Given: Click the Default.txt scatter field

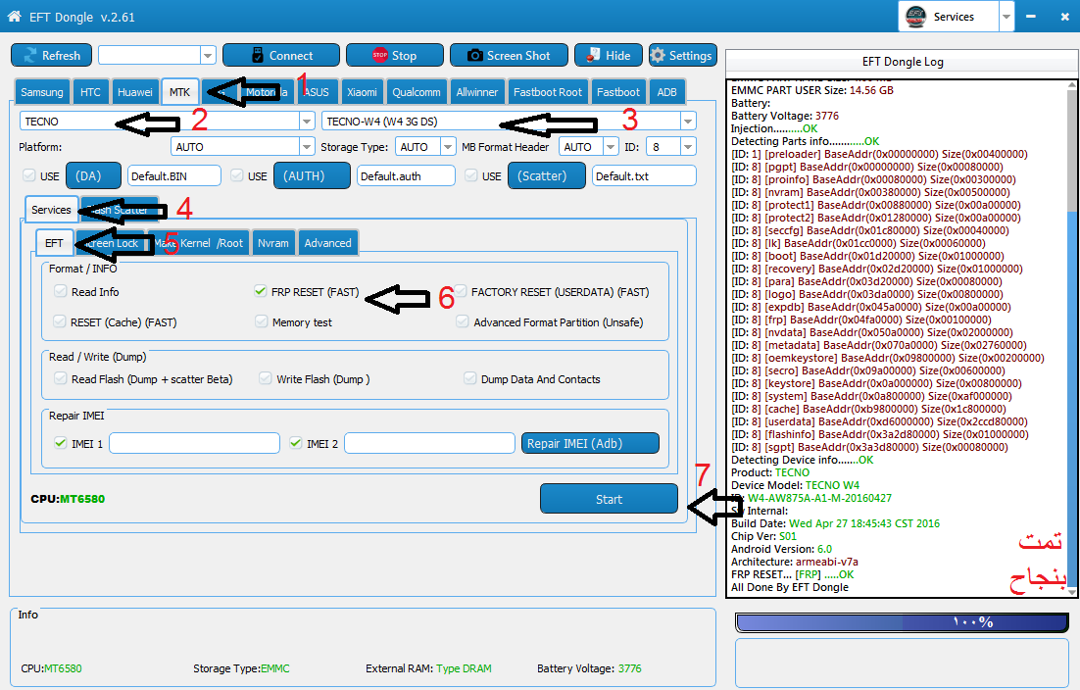Looking at the screenshot, I should 644,175.
